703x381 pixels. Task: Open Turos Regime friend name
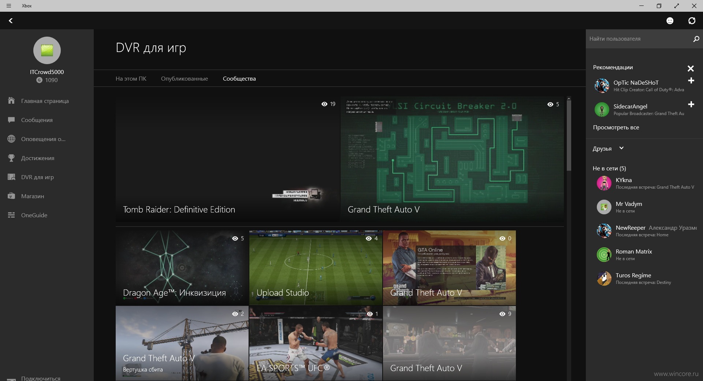point(633,275)
